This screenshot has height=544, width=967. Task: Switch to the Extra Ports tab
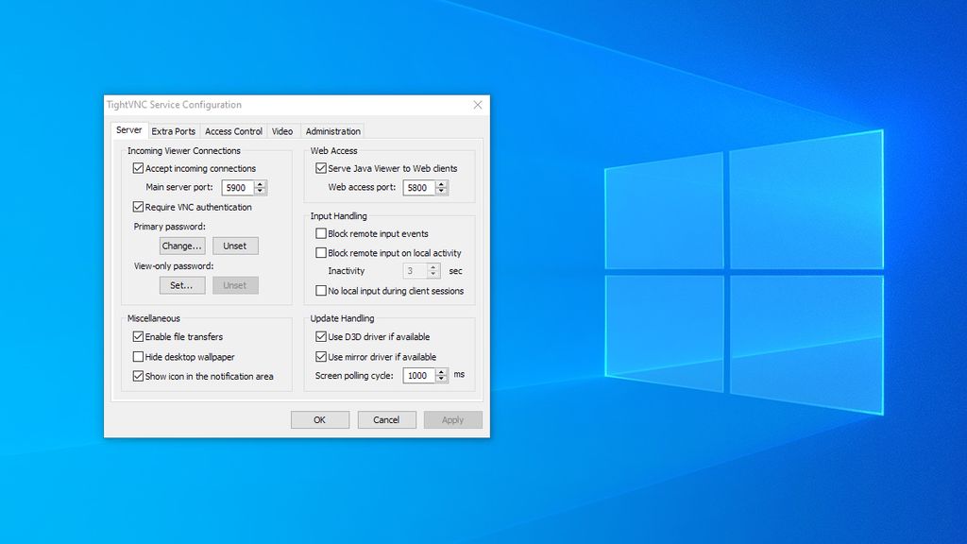tap(174, 131)
